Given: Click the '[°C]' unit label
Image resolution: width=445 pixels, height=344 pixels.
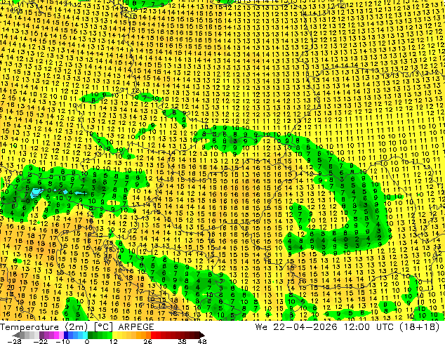Looking at the screenshot, I should point(104,327).
